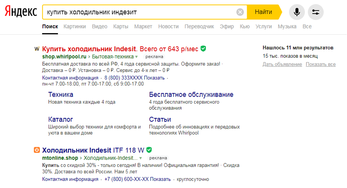Click the Дать объявление link
The image size is (347, 188).
click(282, 65)
